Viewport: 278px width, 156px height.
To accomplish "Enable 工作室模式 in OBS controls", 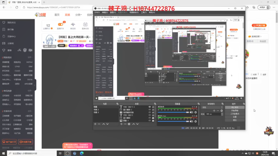I will 235,114.
